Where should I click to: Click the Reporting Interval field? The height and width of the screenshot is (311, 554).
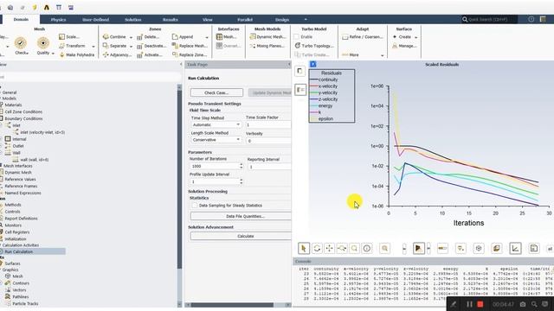(x=269, y=167)
